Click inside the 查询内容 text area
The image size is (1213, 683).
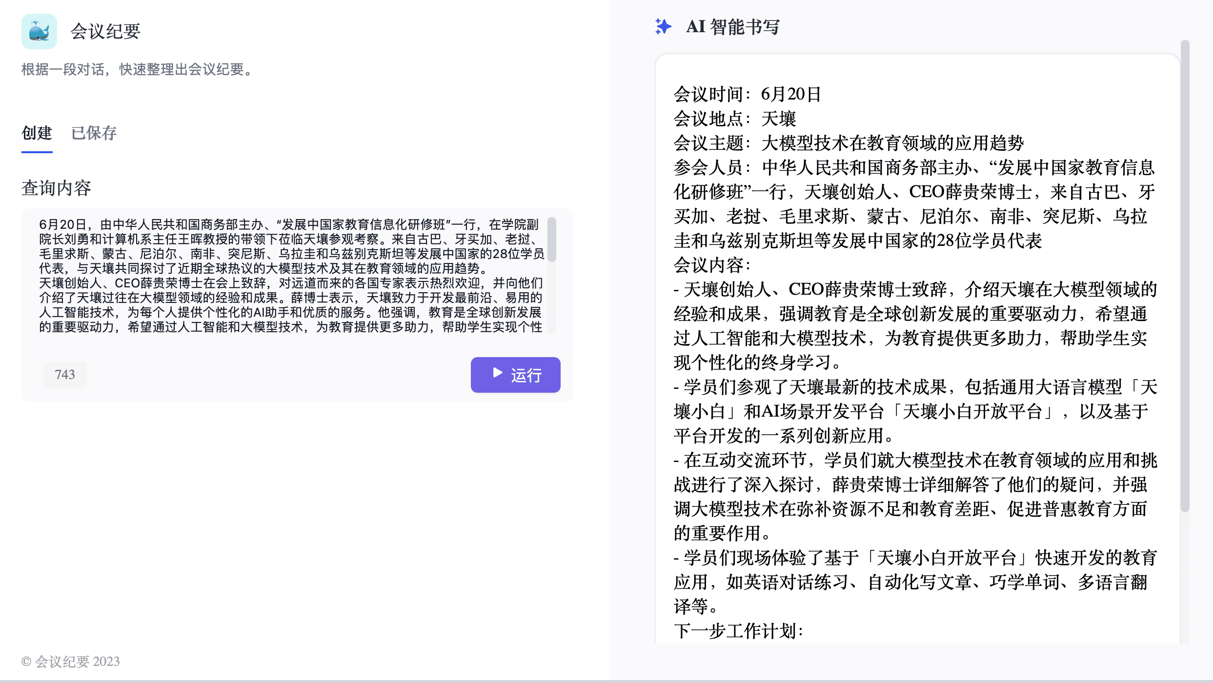pos(290,276)
